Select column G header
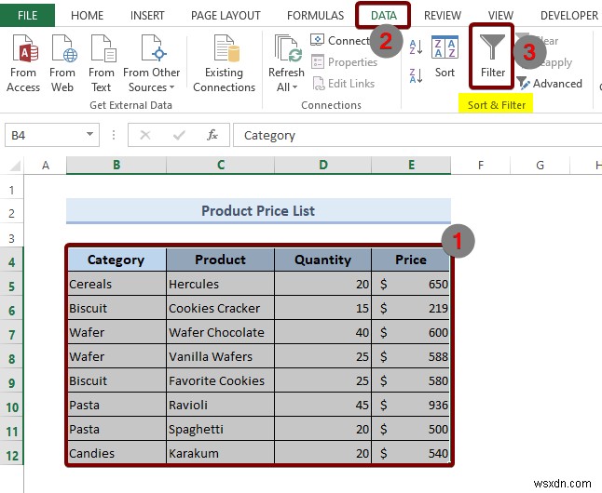Screen dimensions: 602x493 (540, 166)
